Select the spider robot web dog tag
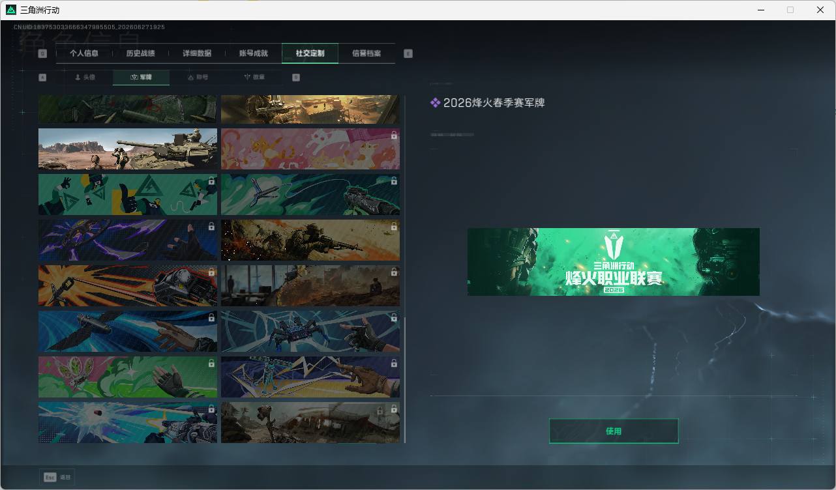The height and width of the screenshot is (490, 836). click(310, 331)
